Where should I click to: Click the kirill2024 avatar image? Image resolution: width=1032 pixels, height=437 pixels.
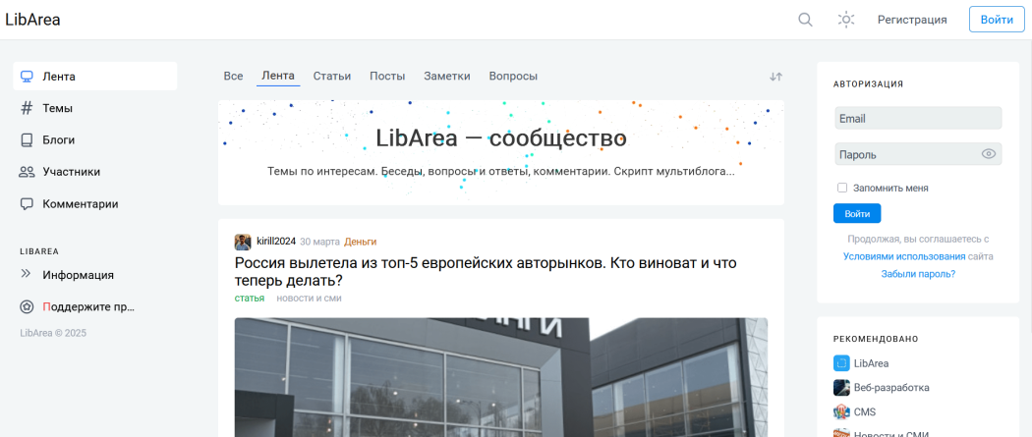243,242
